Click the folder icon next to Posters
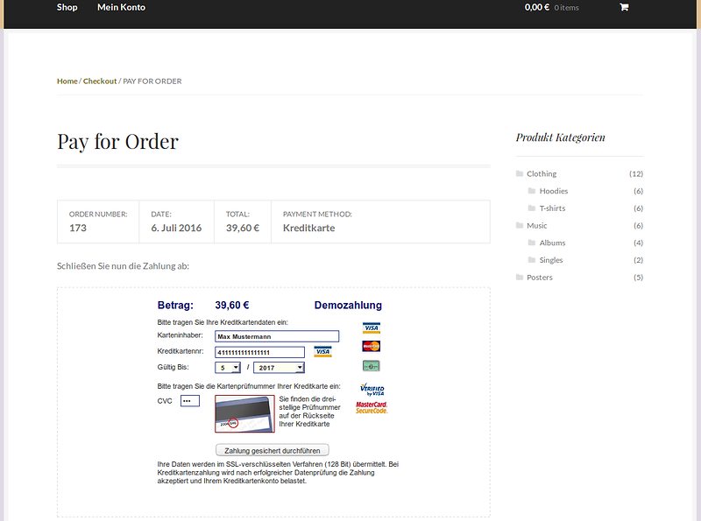 tap(520, 278)
